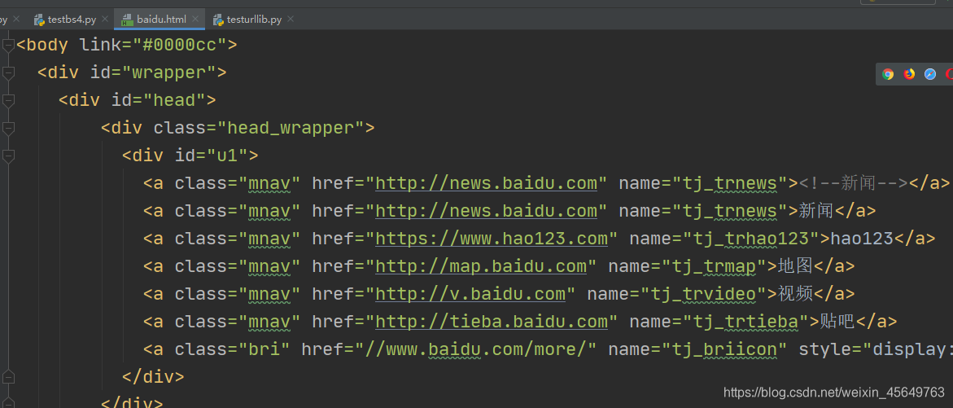953x408 pixels.
Task: Collapse the head_wrapper div fold marker
Action: pos(8,129)
